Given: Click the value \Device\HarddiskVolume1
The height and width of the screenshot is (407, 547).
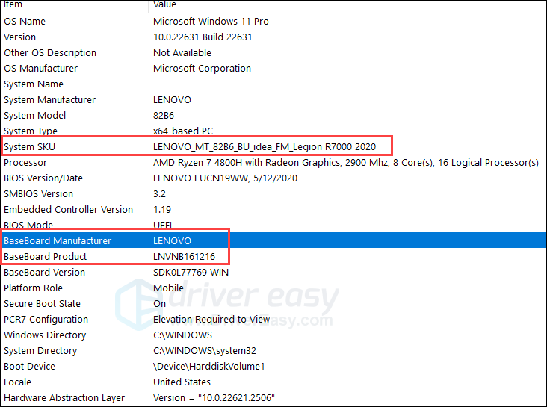Looking at the screenshot, I should coord(209,367).
